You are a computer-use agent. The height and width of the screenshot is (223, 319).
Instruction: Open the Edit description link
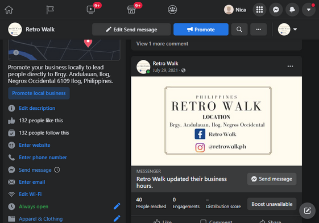(37, 108)
